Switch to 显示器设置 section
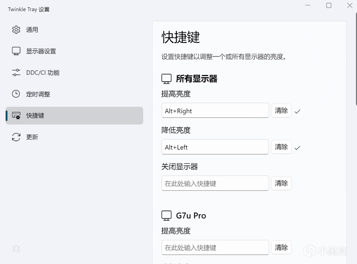The width and height of the screenshot is (357, 264). [41, 51]
